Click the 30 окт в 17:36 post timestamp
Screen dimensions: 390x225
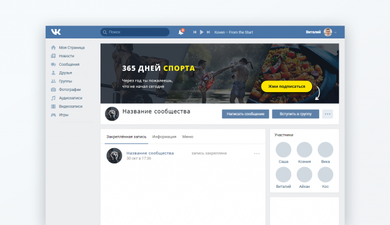[x=139, y=159]
